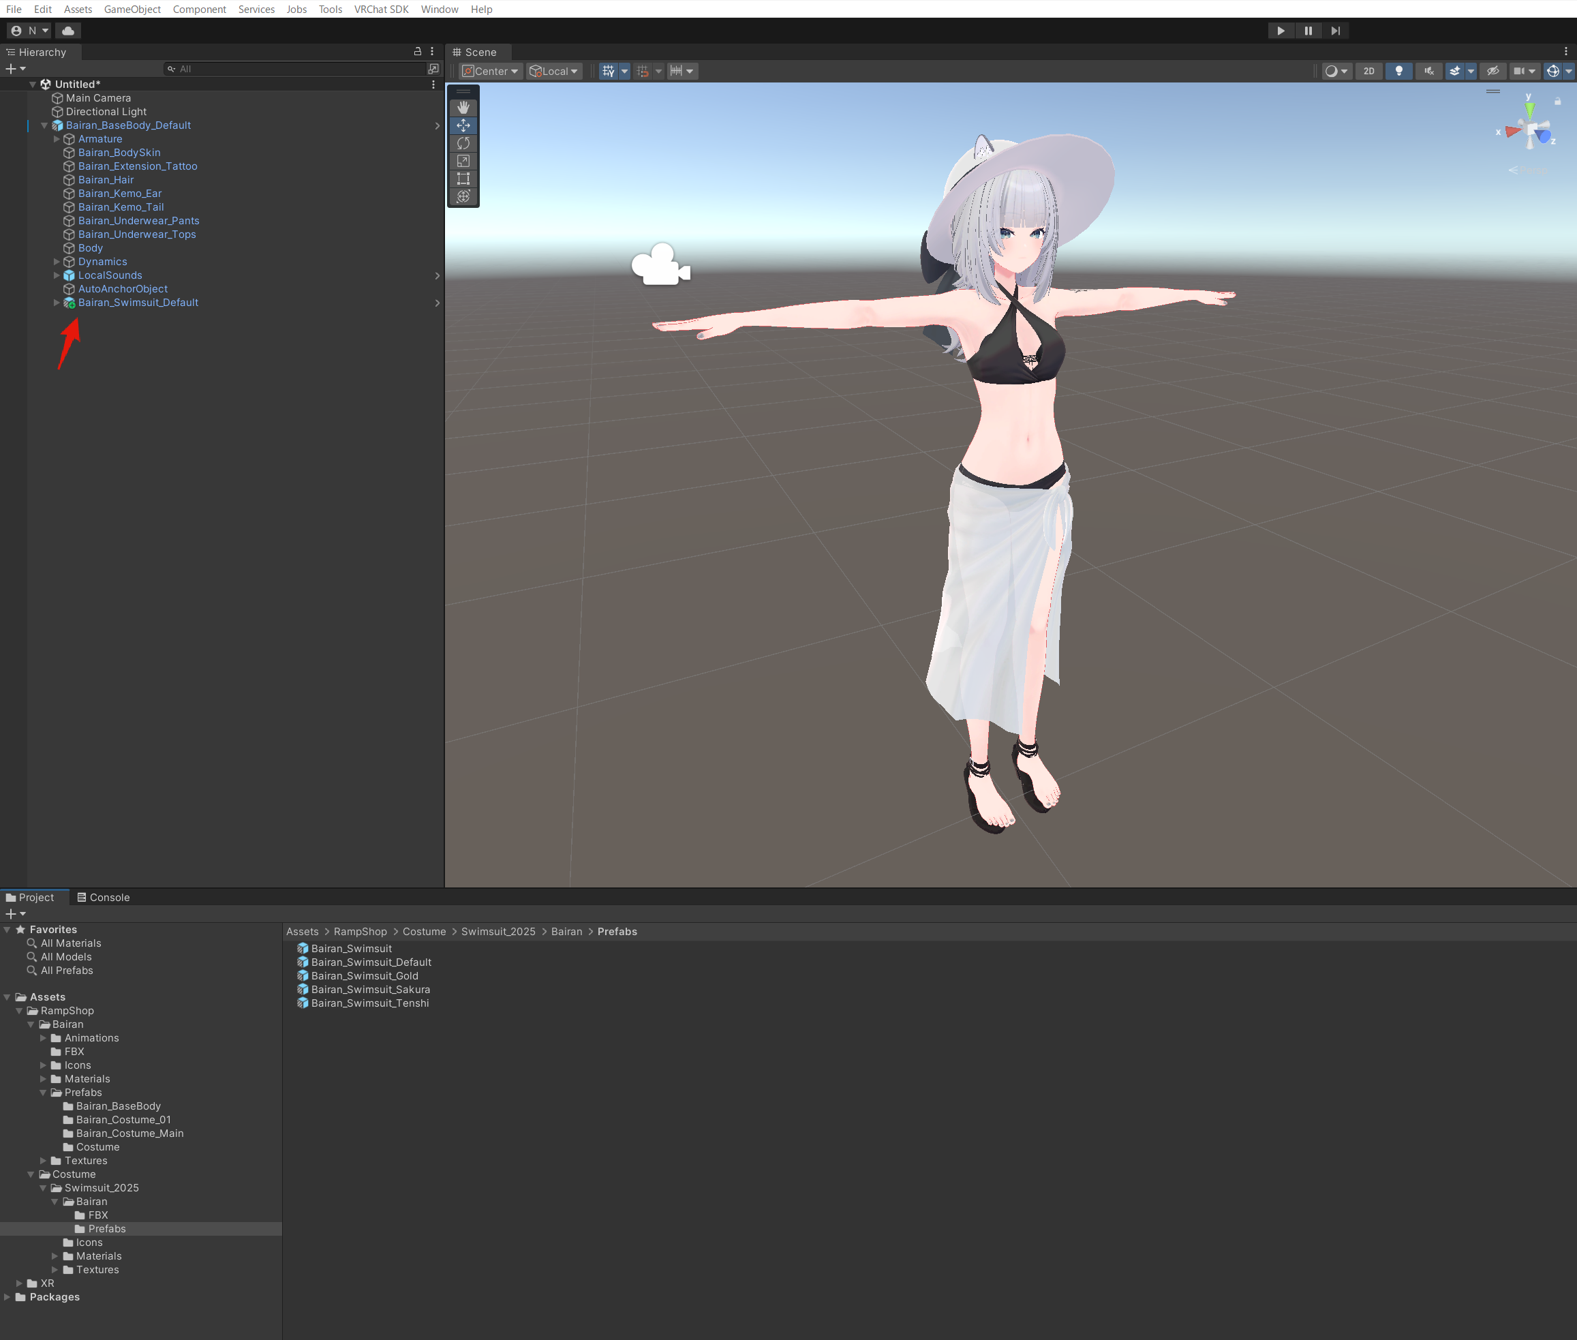1577x1340 pixels.
Task: Open LocalSounds prefab via chevron
Action: pyautogui.click(x=437, y=276)
